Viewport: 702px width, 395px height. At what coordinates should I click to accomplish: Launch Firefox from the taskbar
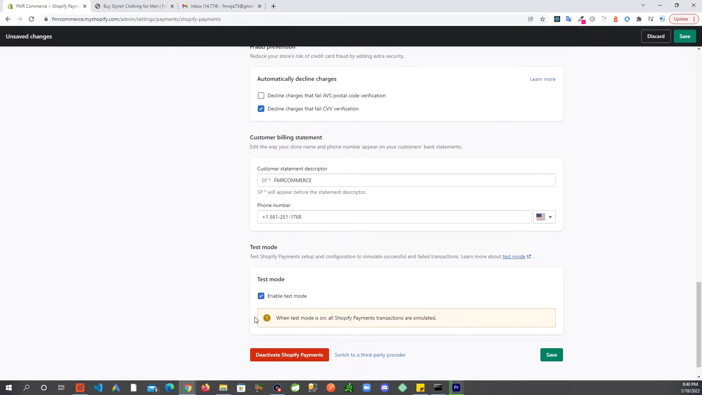(205, 388)
